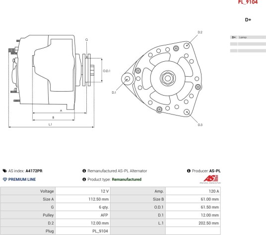Click the alternator front-view mounting drawing

(162, 79)
